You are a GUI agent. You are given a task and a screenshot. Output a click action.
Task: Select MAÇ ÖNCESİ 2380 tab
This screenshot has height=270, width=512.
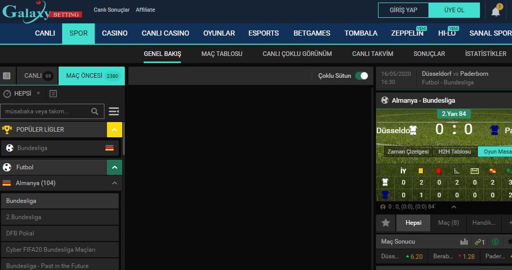(x=92, y=76)
